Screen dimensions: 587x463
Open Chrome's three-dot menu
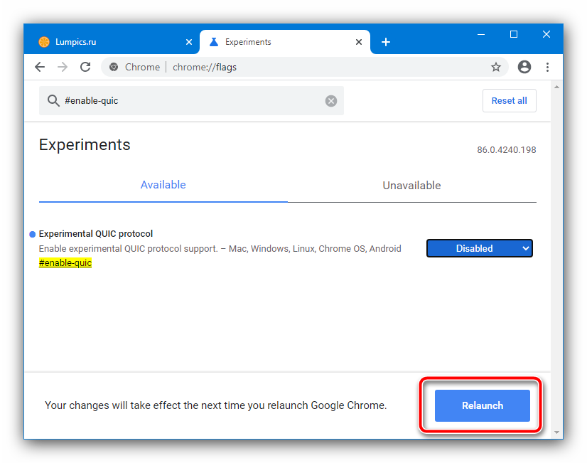(x=547, y=67)
